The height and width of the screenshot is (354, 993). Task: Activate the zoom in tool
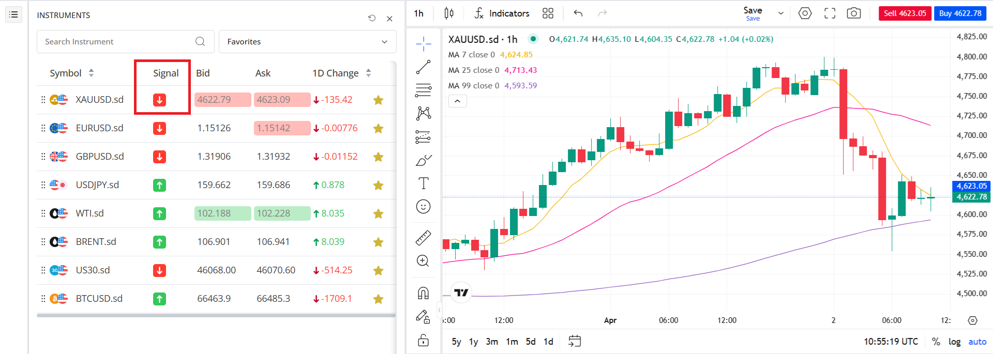point(423,261)
